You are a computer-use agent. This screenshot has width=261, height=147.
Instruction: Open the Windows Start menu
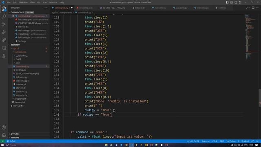coord(2,145)
